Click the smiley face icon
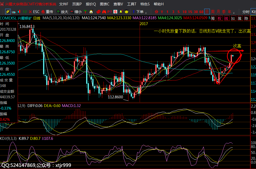The height and width of the screenshot is (169, 256). pyautogui.click(x=126, y=12)
